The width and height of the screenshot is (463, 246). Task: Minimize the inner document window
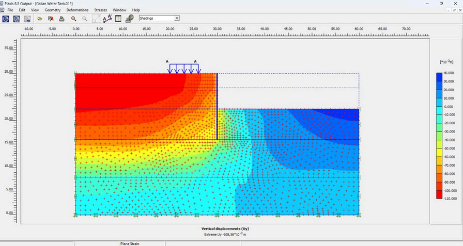point(448,10)
